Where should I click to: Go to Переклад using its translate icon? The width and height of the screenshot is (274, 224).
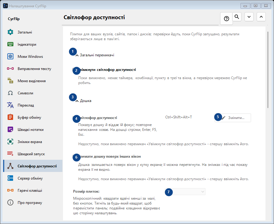tap(10, 105)
